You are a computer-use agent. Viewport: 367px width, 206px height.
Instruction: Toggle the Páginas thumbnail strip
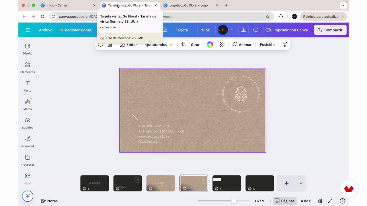coord(284,201)
